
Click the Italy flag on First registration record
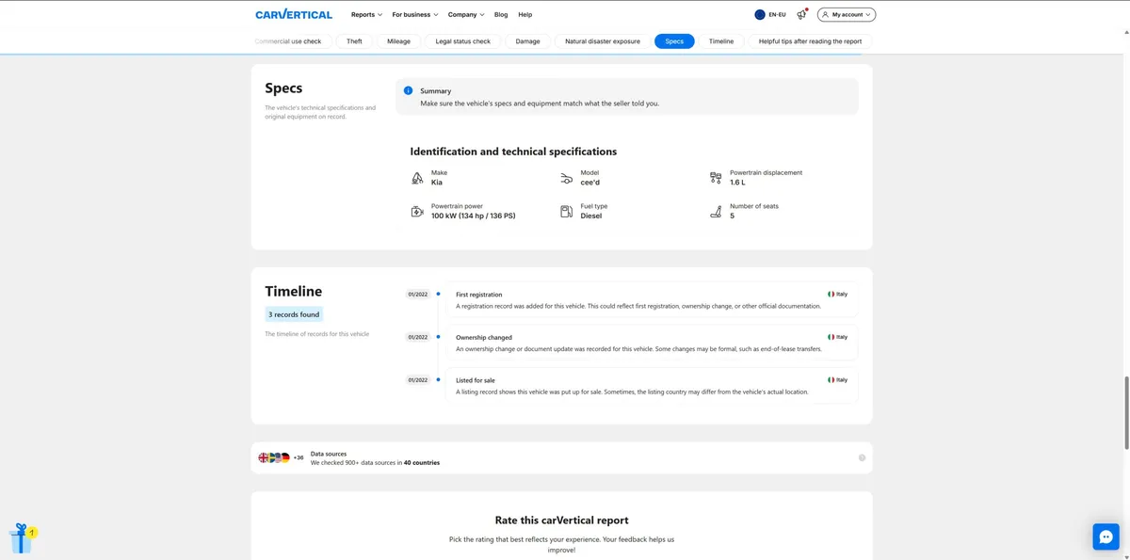pyautogui.click(x=831, y=295)
